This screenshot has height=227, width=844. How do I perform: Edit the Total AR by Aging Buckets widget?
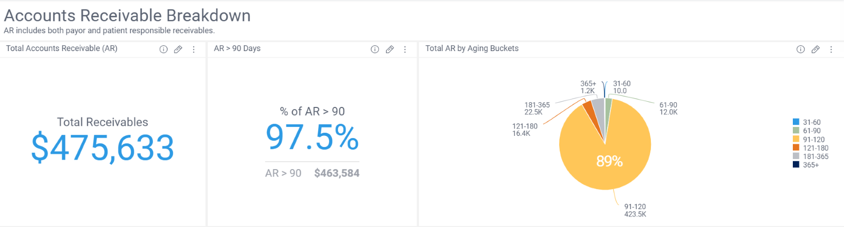click(x=816, y=50)
